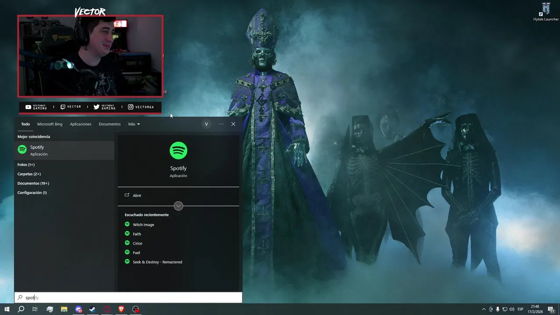Click Abrir to launch Spotify

137,196
